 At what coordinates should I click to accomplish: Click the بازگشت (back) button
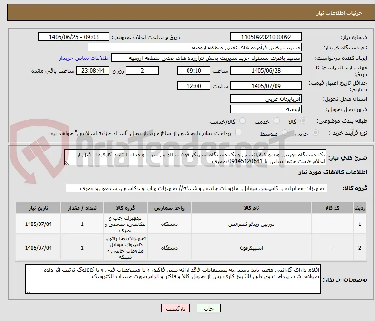pos(176,308)
